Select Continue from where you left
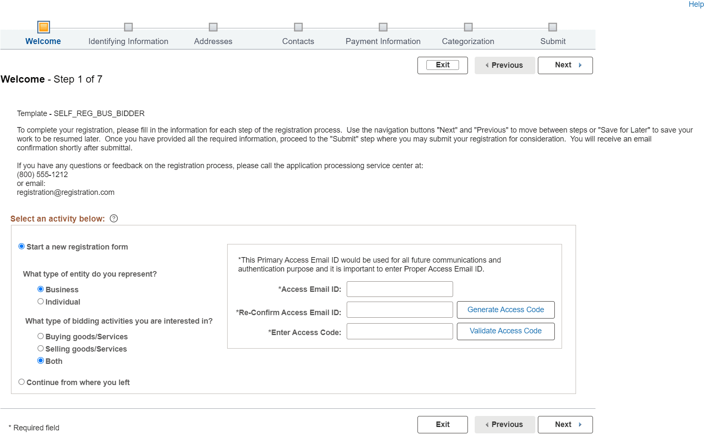The width and height of the screenshot is (704, 438). (x=21, y=382)
